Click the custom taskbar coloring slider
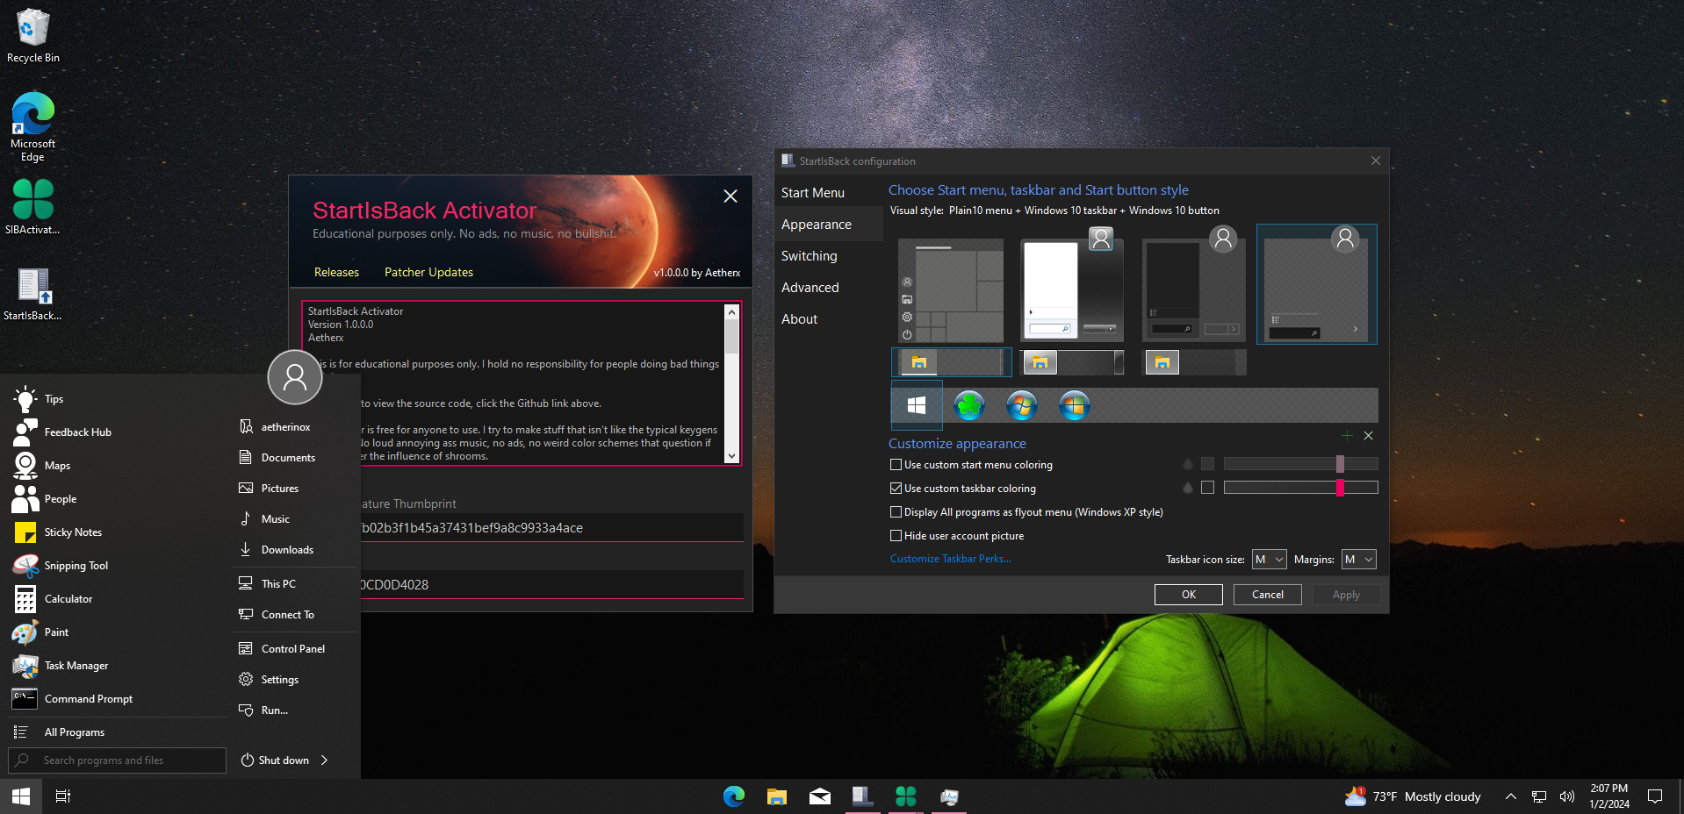 click(x=1301, y=488)
